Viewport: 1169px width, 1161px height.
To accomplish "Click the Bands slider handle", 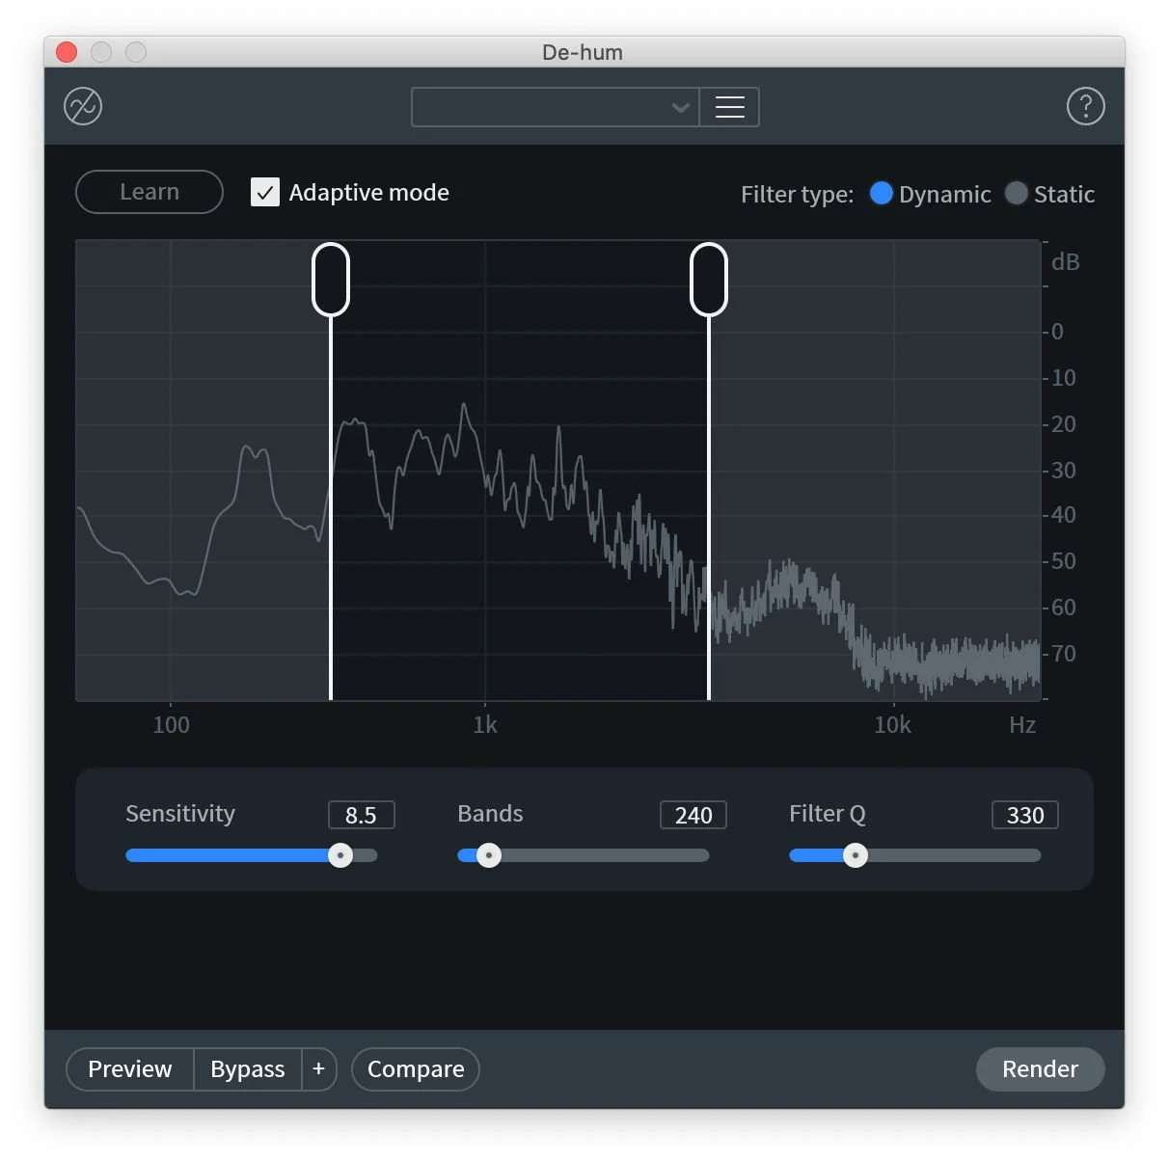I will (488, 855).
